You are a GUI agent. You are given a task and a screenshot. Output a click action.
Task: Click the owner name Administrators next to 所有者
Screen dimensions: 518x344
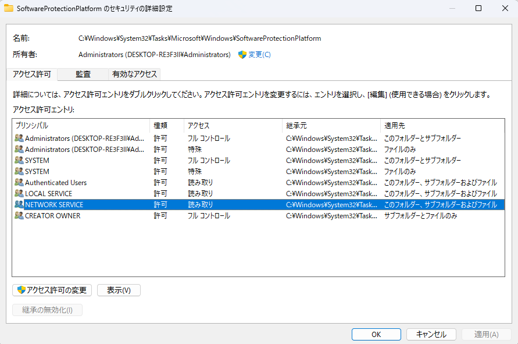[x=154, y=55]
